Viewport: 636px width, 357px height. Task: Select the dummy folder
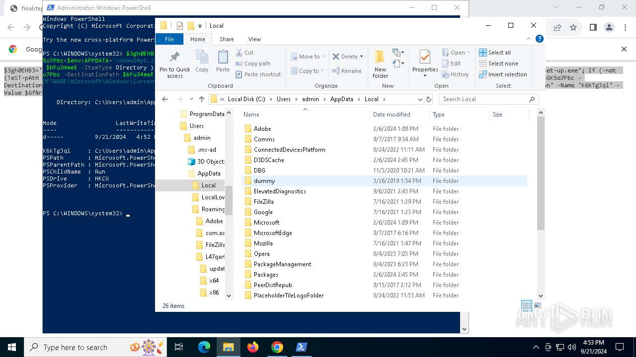(x=264, y=181)
